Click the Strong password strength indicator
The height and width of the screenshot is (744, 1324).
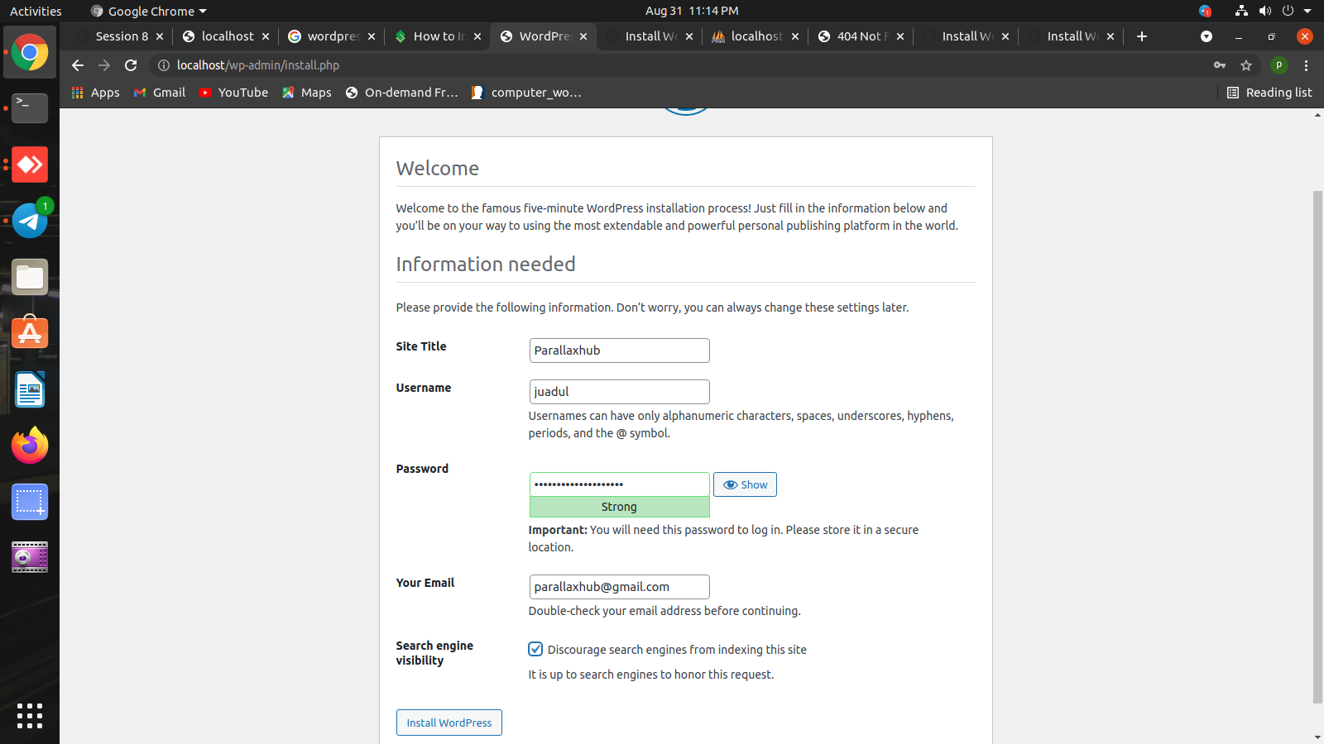pos(619,507)
